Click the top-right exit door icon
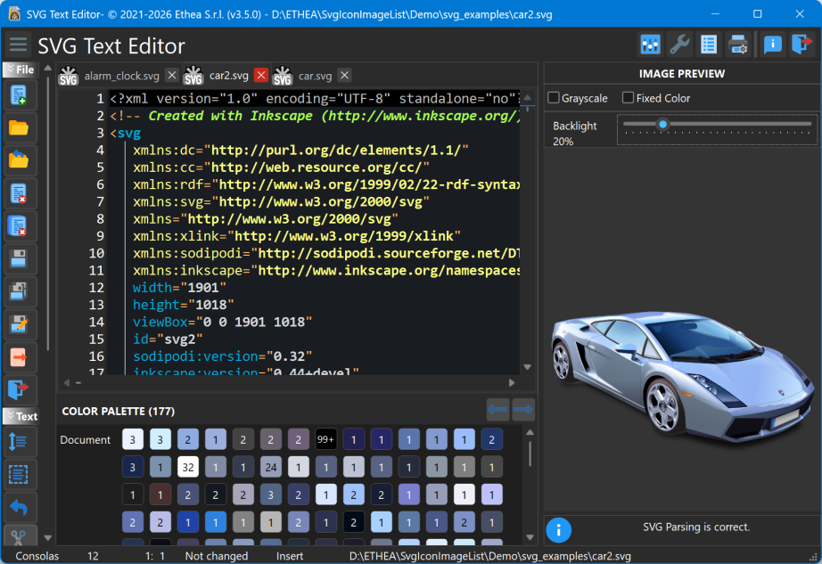The width and height of the screenshot is (822, 564). (x=802, y=45)
